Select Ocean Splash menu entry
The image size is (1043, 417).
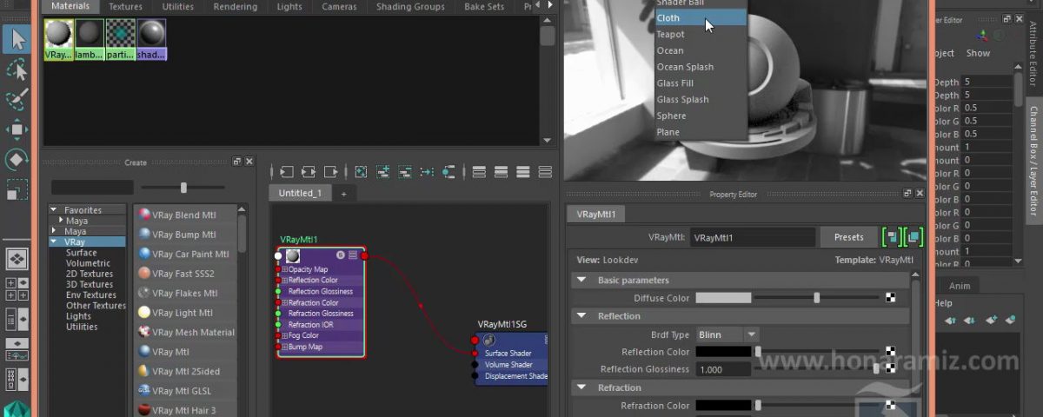701,67
